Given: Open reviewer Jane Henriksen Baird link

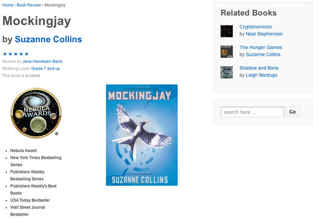Looking at the screenshot, I should [42, 61].
